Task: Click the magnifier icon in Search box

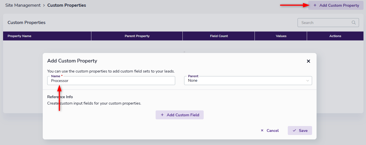Action: [x=354, y=23]
